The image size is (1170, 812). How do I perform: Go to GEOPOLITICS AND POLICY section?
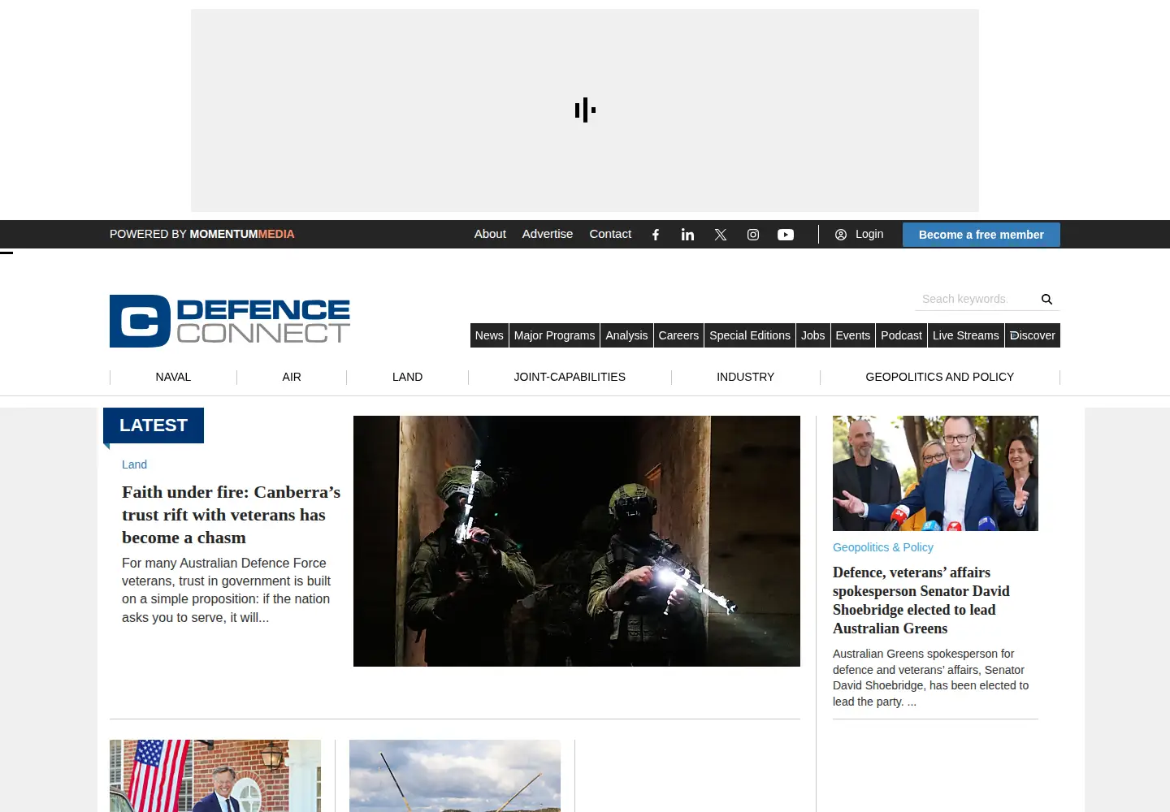coord(940,377)
